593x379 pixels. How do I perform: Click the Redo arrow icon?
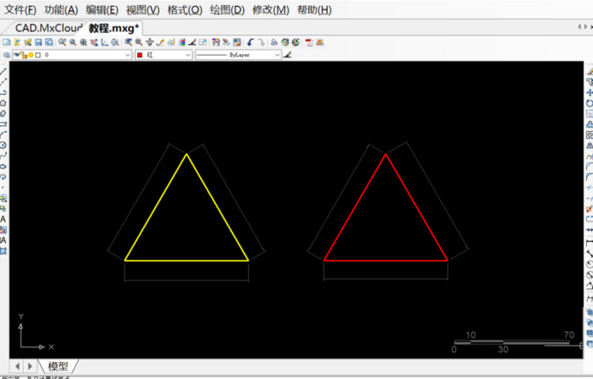[x=262, y=41]
